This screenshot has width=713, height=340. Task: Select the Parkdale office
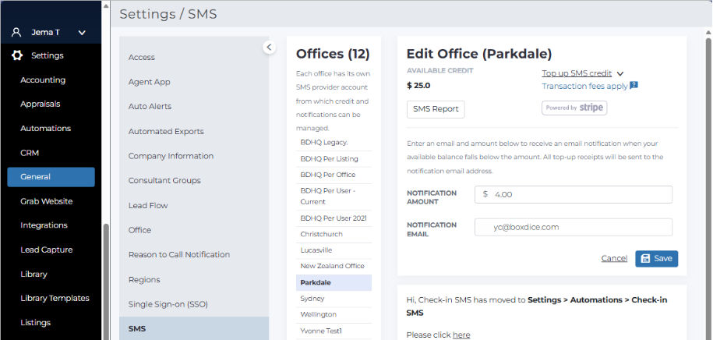(x=334, y=282)
